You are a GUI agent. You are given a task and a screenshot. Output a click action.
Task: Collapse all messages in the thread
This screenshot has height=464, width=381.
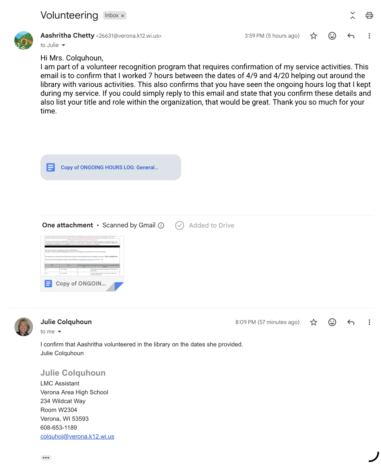(352, 15)
